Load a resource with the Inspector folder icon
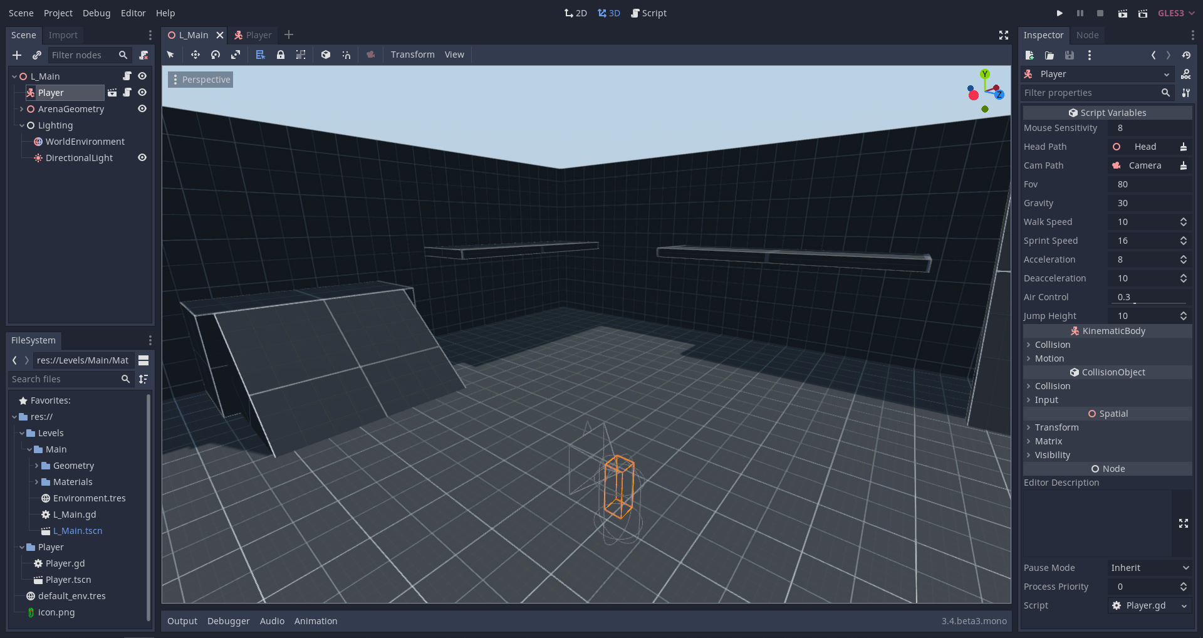 [x=1049, y=55]
